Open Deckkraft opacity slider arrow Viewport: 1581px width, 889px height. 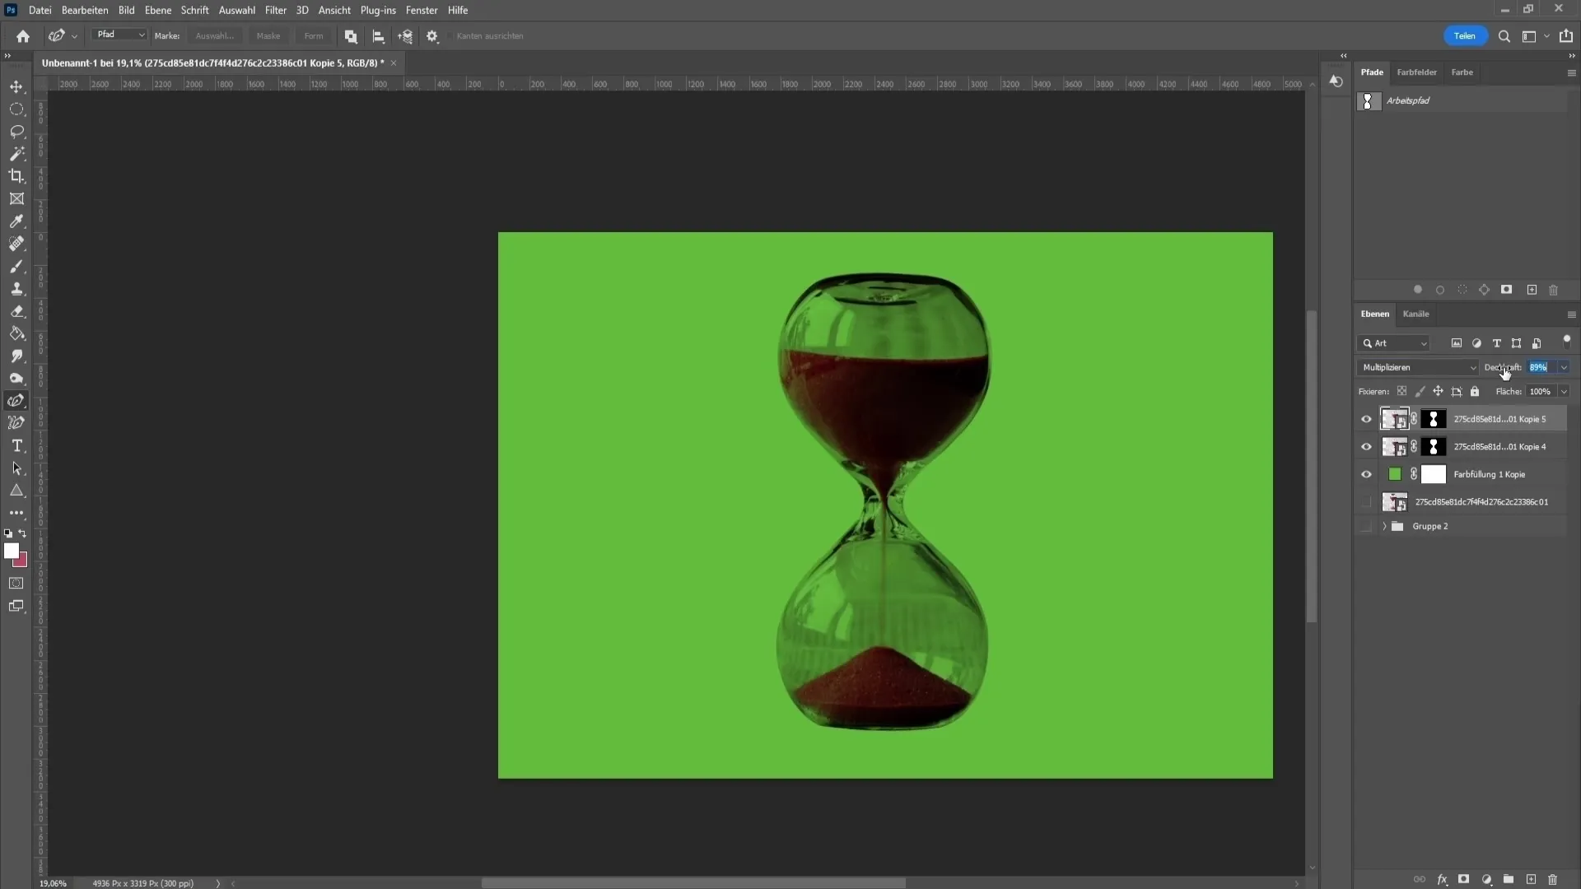coord(1564,367)
